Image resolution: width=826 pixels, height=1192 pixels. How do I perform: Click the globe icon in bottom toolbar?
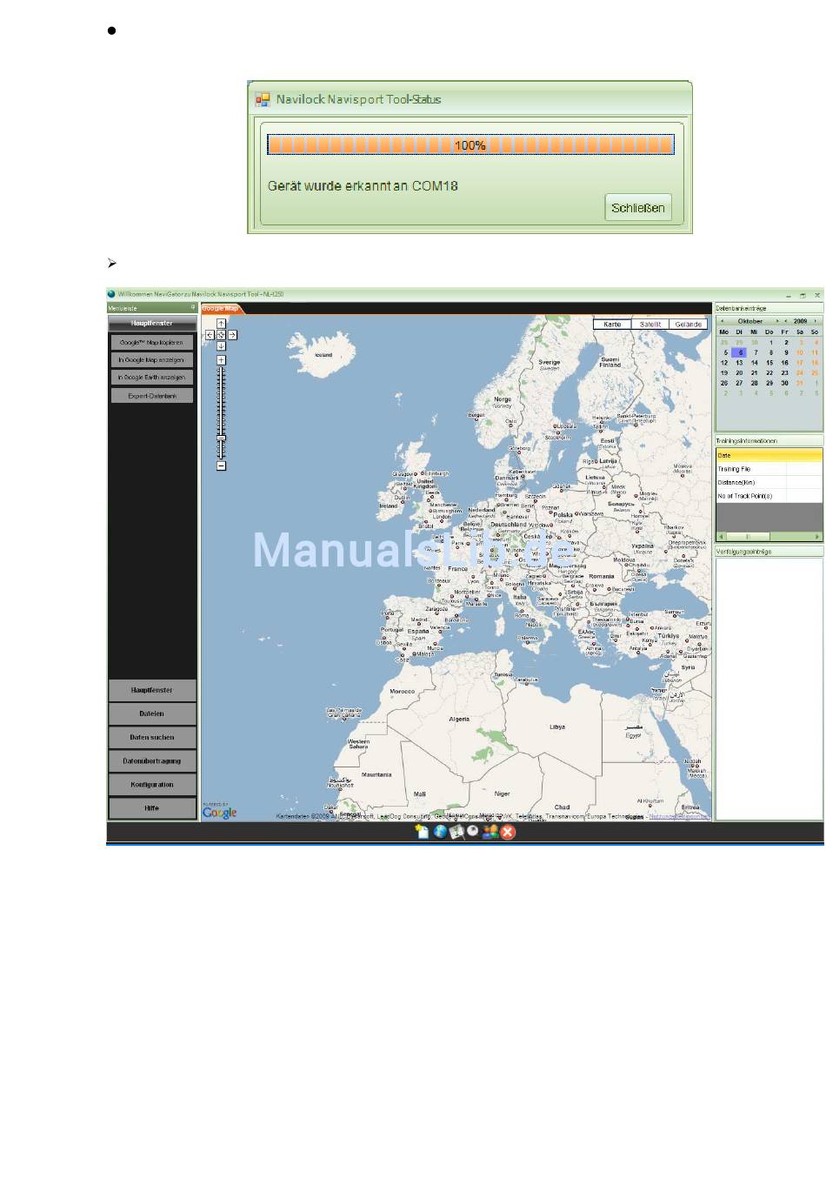coord(440,832)
